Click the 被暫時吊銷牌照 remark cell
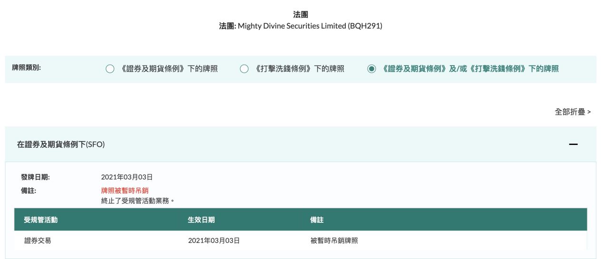The width and height of the screenshot is (604, 259). coord(334,241)
